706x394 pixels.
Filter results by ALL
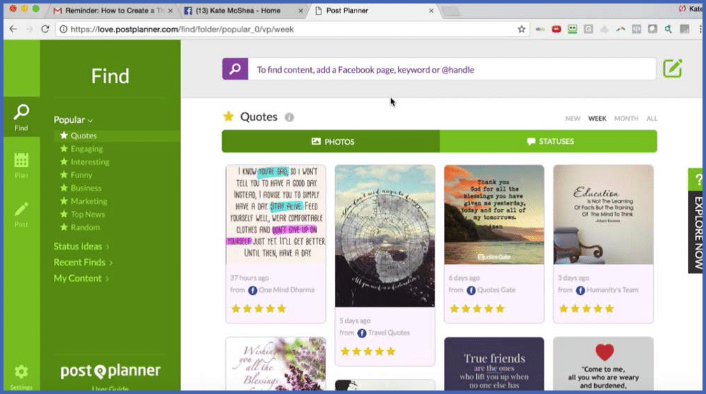coord(651,119)
